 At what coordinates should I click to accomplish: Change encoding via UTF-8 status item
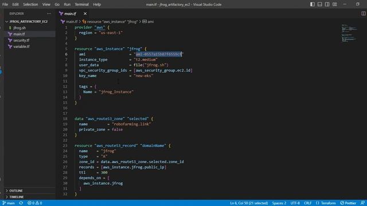[295, 203]
